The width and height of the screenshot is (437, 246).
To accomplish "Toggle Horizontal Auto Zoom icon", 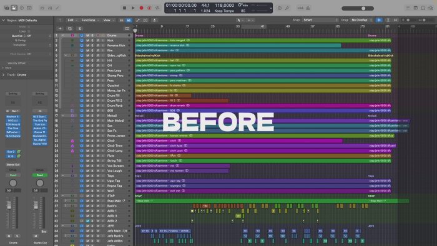I will coord(395,20).
